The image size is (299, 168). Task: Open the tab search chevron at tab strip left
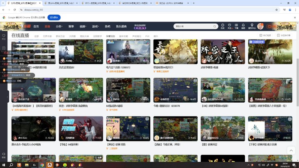(3, 3)
